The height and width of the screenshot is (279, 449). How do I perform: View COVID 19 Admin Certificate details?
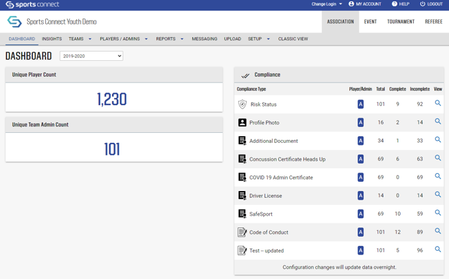click(x=438, y=177)
